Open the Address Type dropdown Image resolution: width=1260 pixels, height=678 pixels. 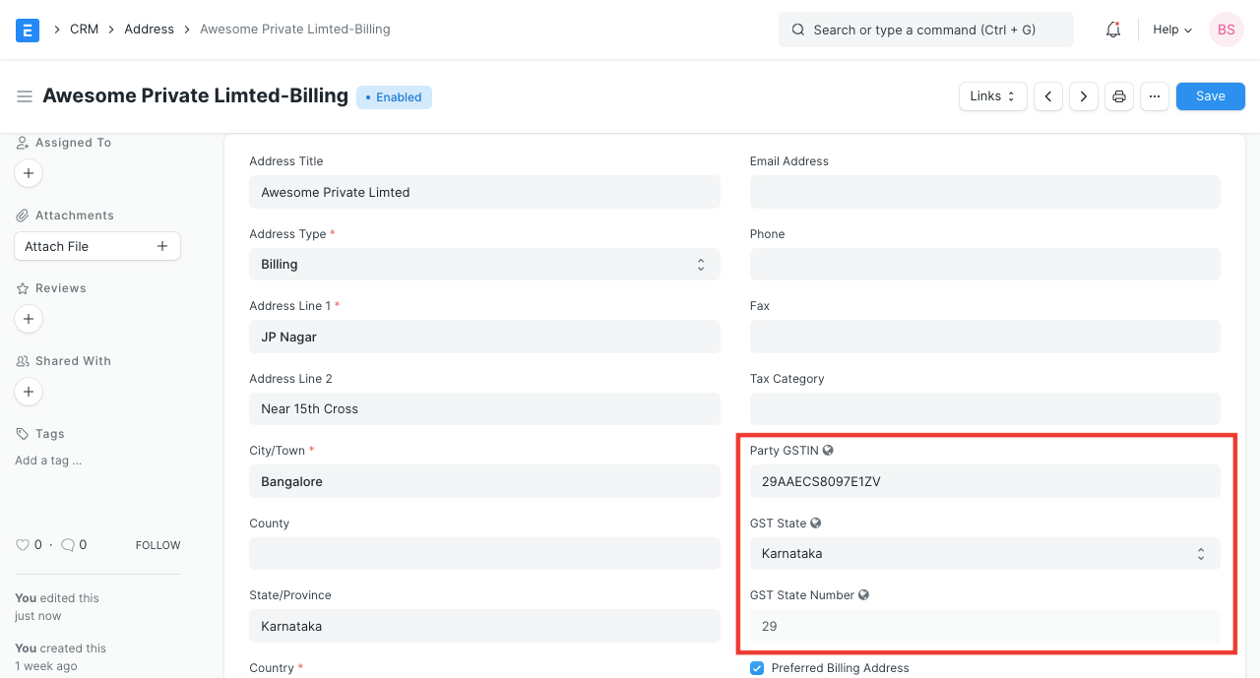tap(484, 264)
